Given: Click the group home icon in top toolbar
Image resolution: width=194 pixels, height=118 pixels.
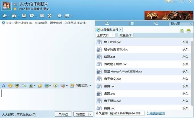Looking at the screenshot, I should pos(5,15).
